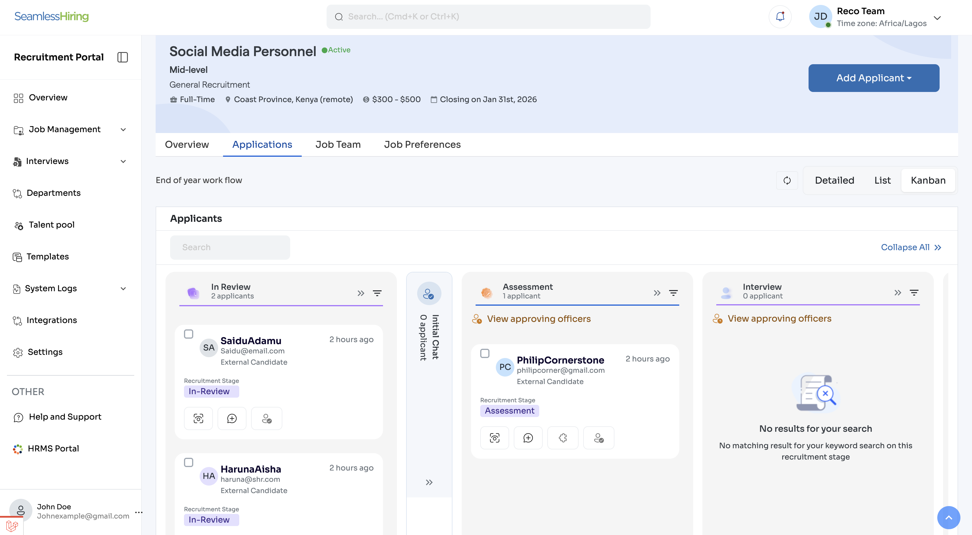Click the scan icon on PhilipCornerstone's card
The image size is (972, 535).
pos(494,438)
